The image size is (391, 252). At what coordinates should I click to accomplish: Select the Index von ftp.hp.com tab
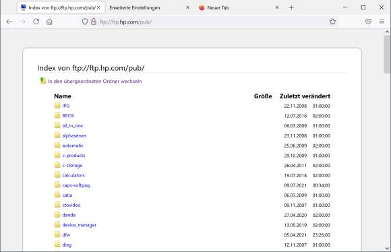click(x=61, y=7)
